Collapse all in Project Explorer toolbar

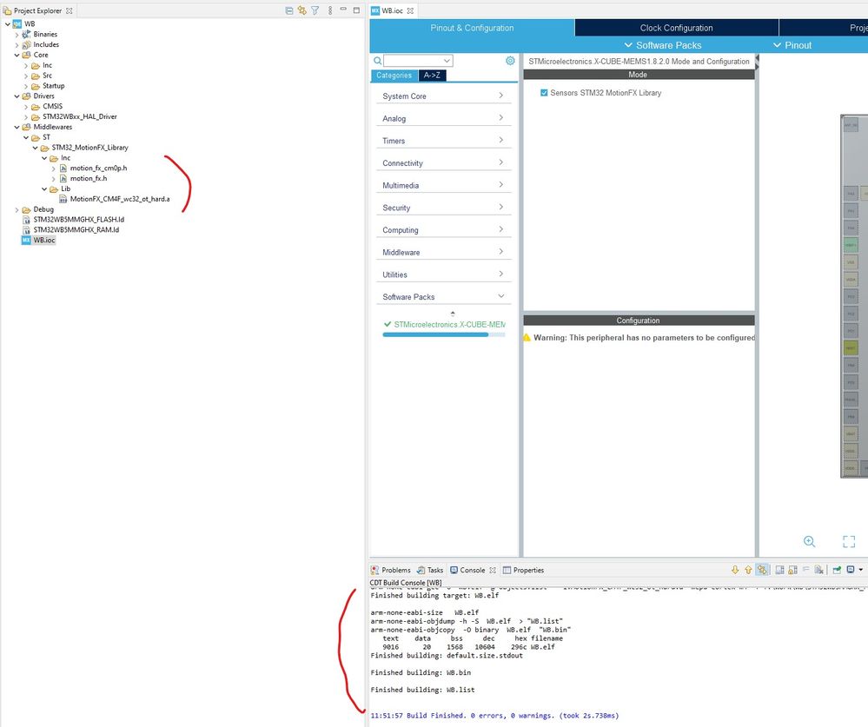tap(289, 10)
